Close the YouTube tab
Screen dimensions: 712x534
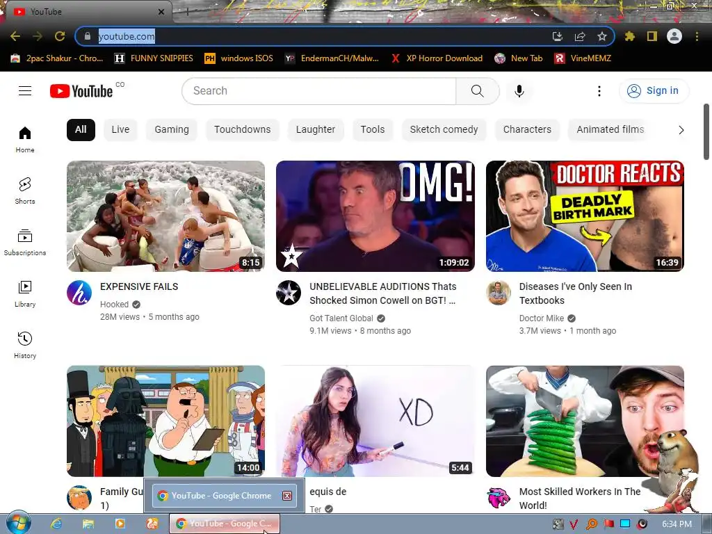pyautogui.click(x=161, y=12)
